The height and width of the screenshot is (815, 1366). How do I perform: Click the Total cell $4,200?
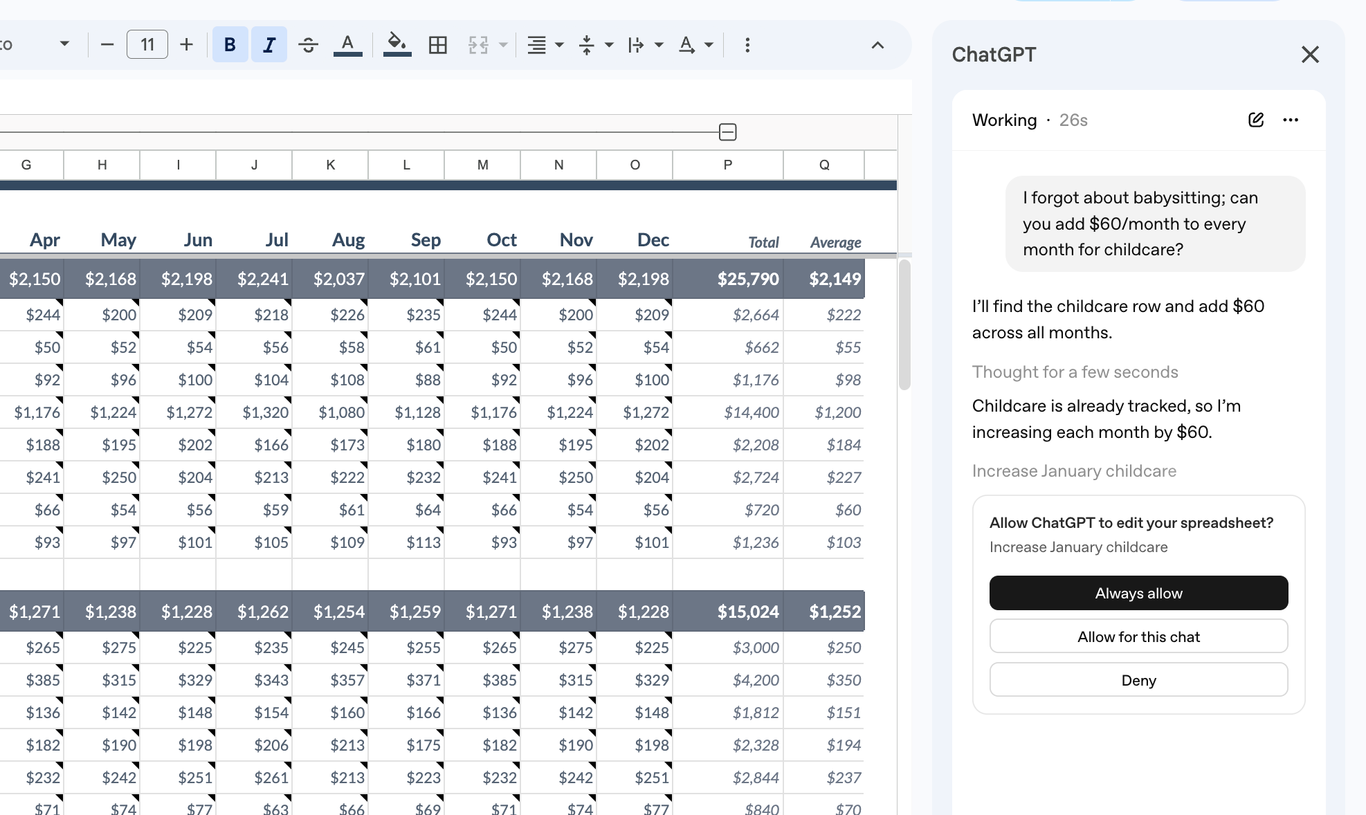tap(727, 680)
